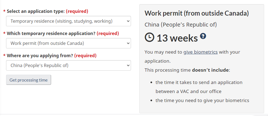This screenshot has width=268, height=116.
Task: Click the '13 weeks' processing time text
Action: click(x=177, y=38)
